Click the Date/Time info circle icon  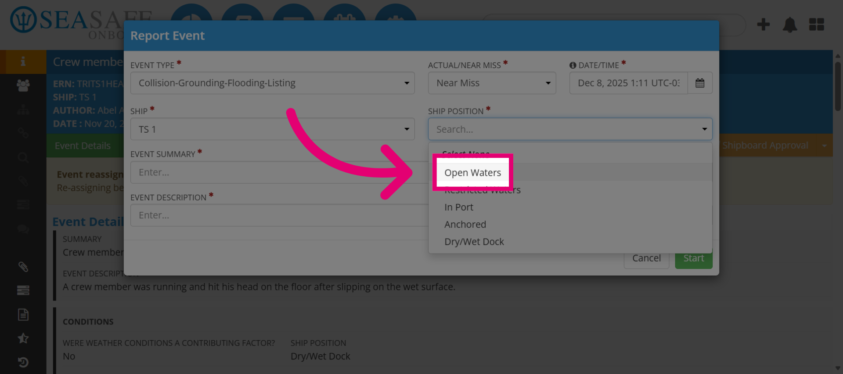[573, 65]
